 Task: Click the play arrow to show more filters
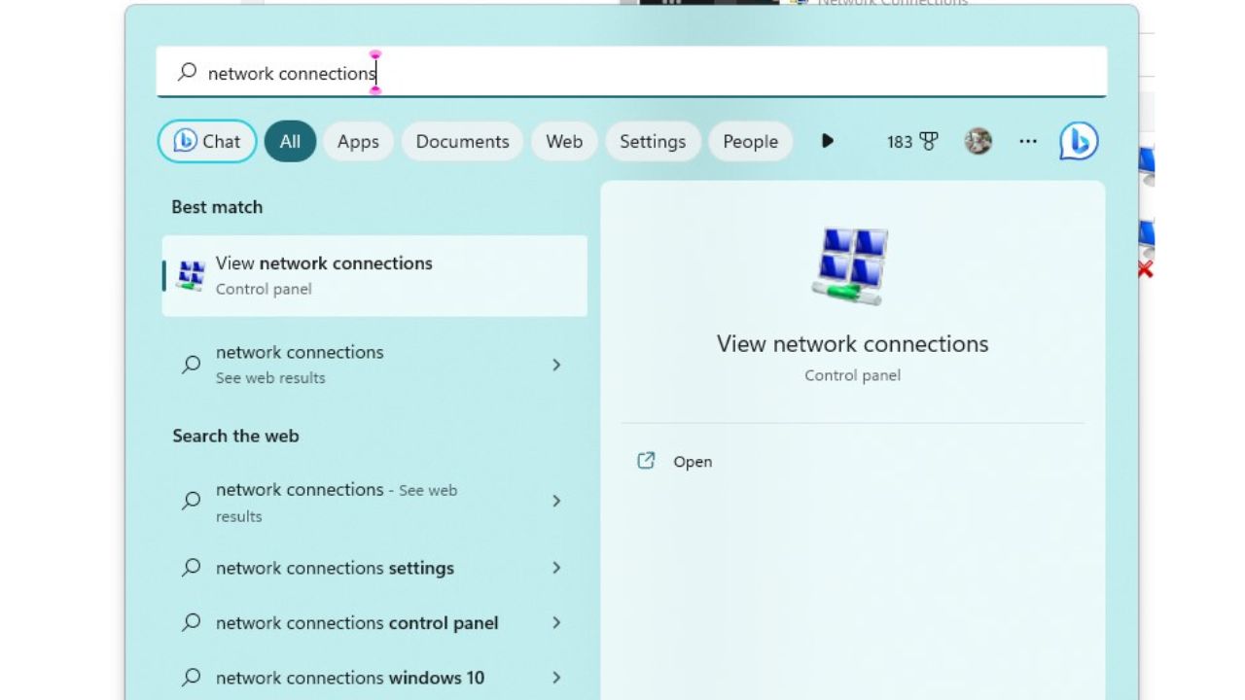pyautogui.click(x=827, y=141)
